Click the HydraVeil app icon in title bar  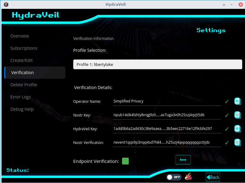(x=6, y=5)
